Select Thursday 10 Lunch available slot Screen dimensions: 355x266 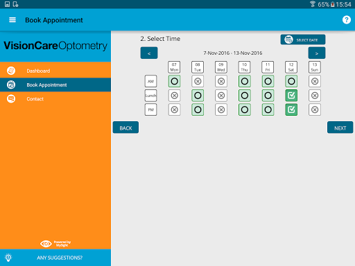245,96
